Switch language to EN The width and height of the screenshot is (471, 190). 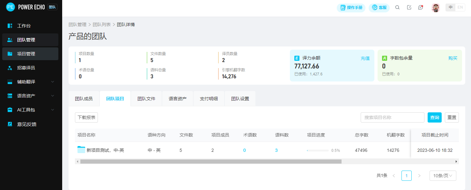click(x=460, y=8)
